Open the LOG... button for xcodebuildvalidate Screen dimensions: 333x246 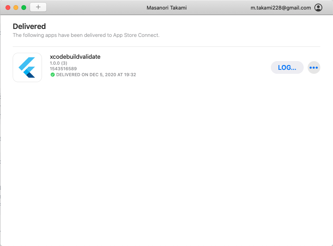click(x=287, y=67)
